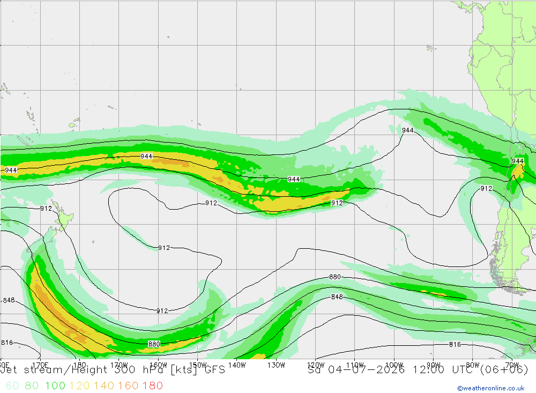
Task: Click the 160 knots legend value
Action: [128, 385]
